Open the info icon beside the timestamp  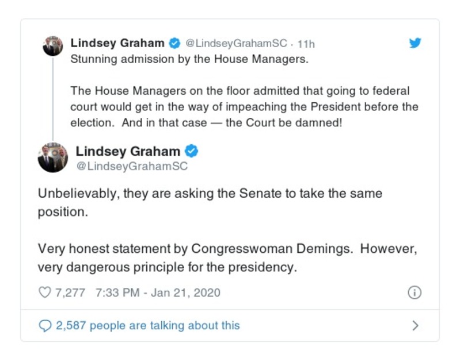pos(415,292)
